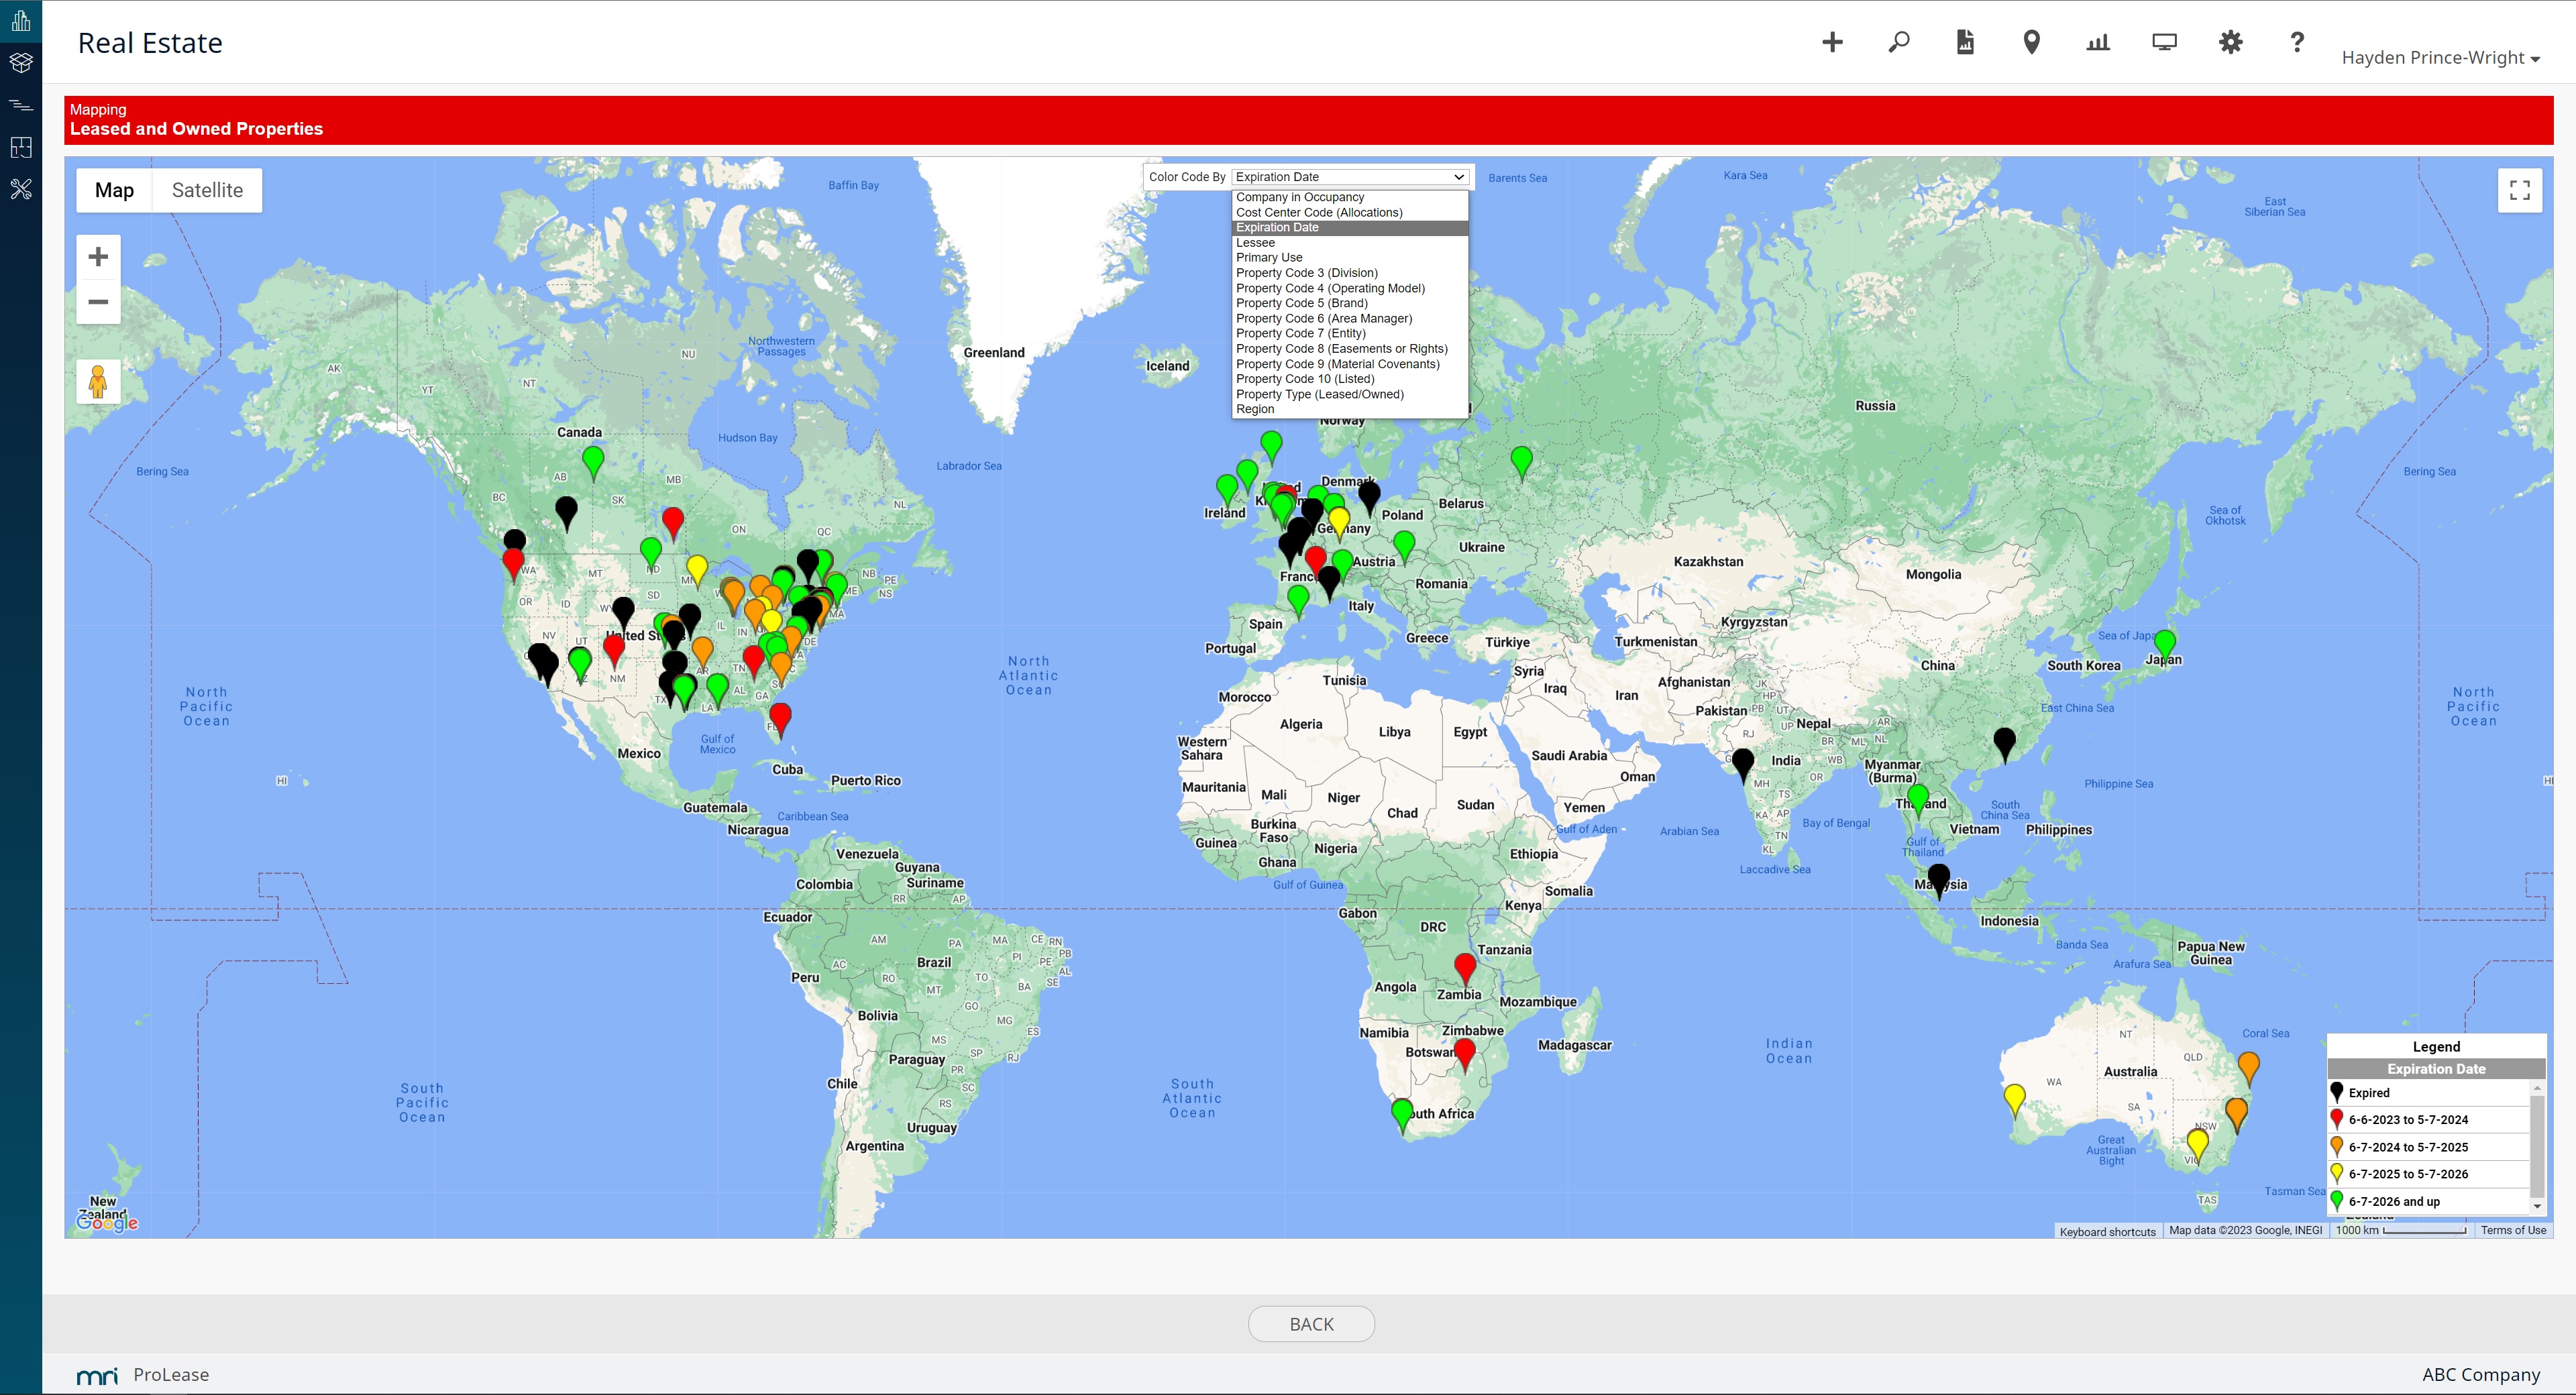This screenshot has height=1395, width=2576.
Task: Select Lessee from dropdown list
Action: (1255, 243)
